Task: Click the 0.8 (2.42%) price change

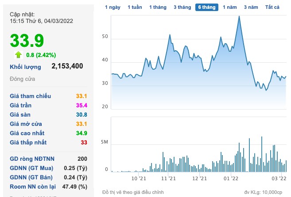Action: (41, 55)
